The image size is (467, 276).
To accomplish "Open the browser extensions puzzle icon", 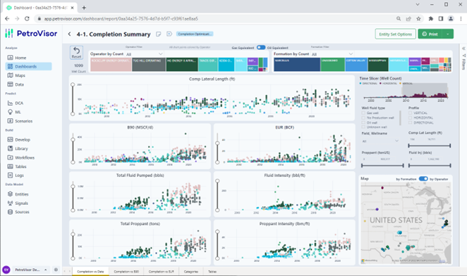I will pyautogui.click(x=430, y=18).
